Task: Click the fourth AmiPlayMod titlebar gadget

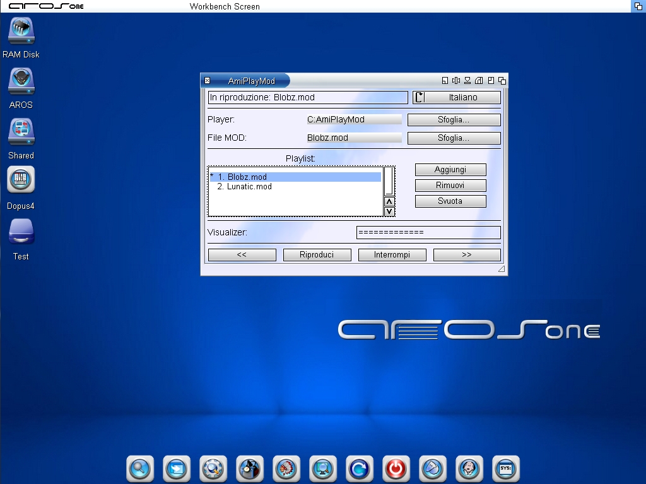Action: [x=479, y=80]
